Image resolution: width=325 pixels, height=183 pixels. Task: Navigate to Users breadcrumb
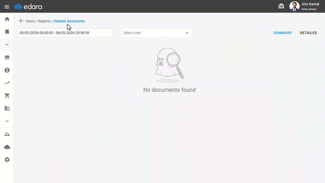click(x=30, y=21)
